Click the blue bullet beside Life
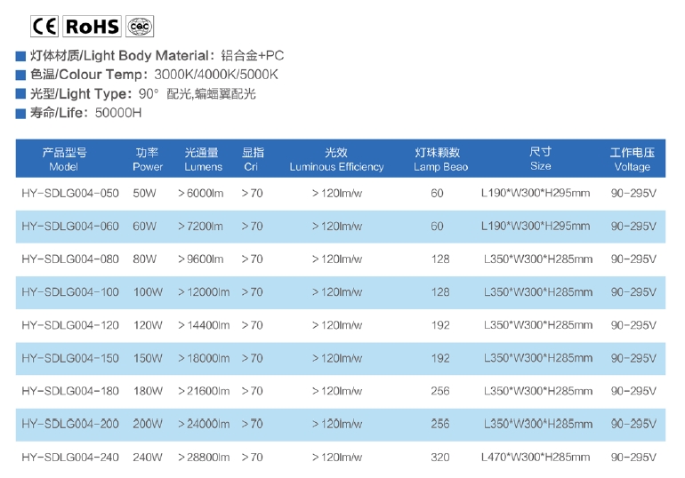 click(x=20, y=113)
